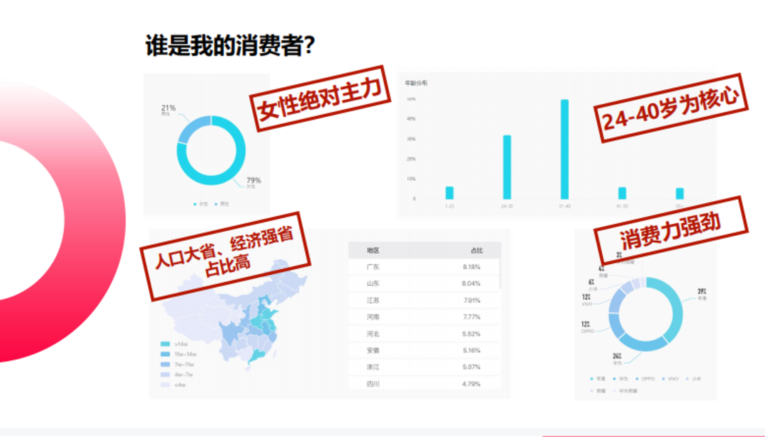Screen dimensions: 765x437
Task: Click the "20%" y-axis tick label
Action: click(412, 159)
